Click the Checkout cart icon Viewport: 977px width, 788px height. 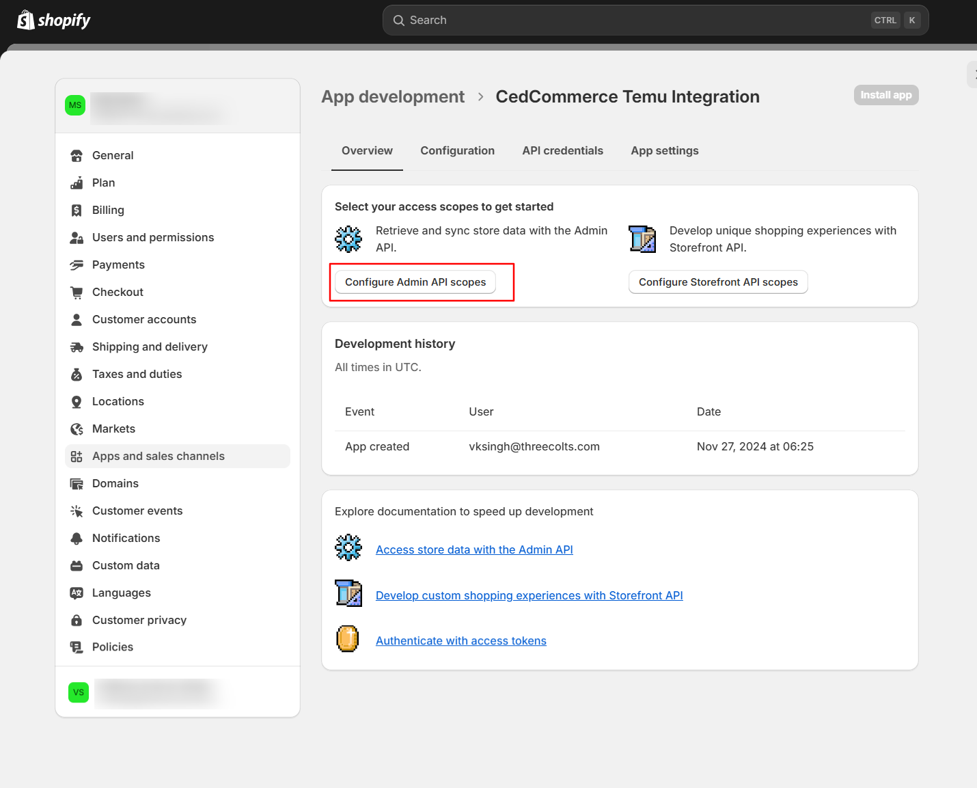pyautogui.click(x=77, y=293)
